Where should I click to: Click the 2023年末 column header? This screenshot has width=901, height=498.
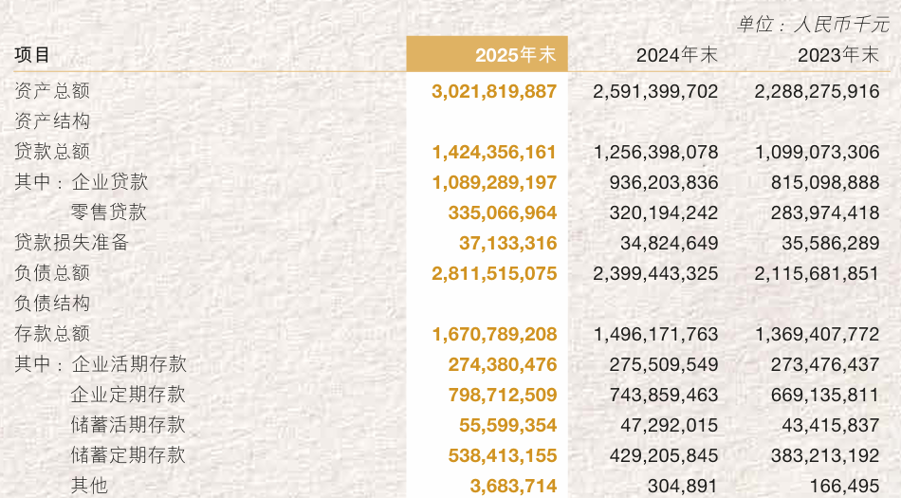[x=837, y=55]
